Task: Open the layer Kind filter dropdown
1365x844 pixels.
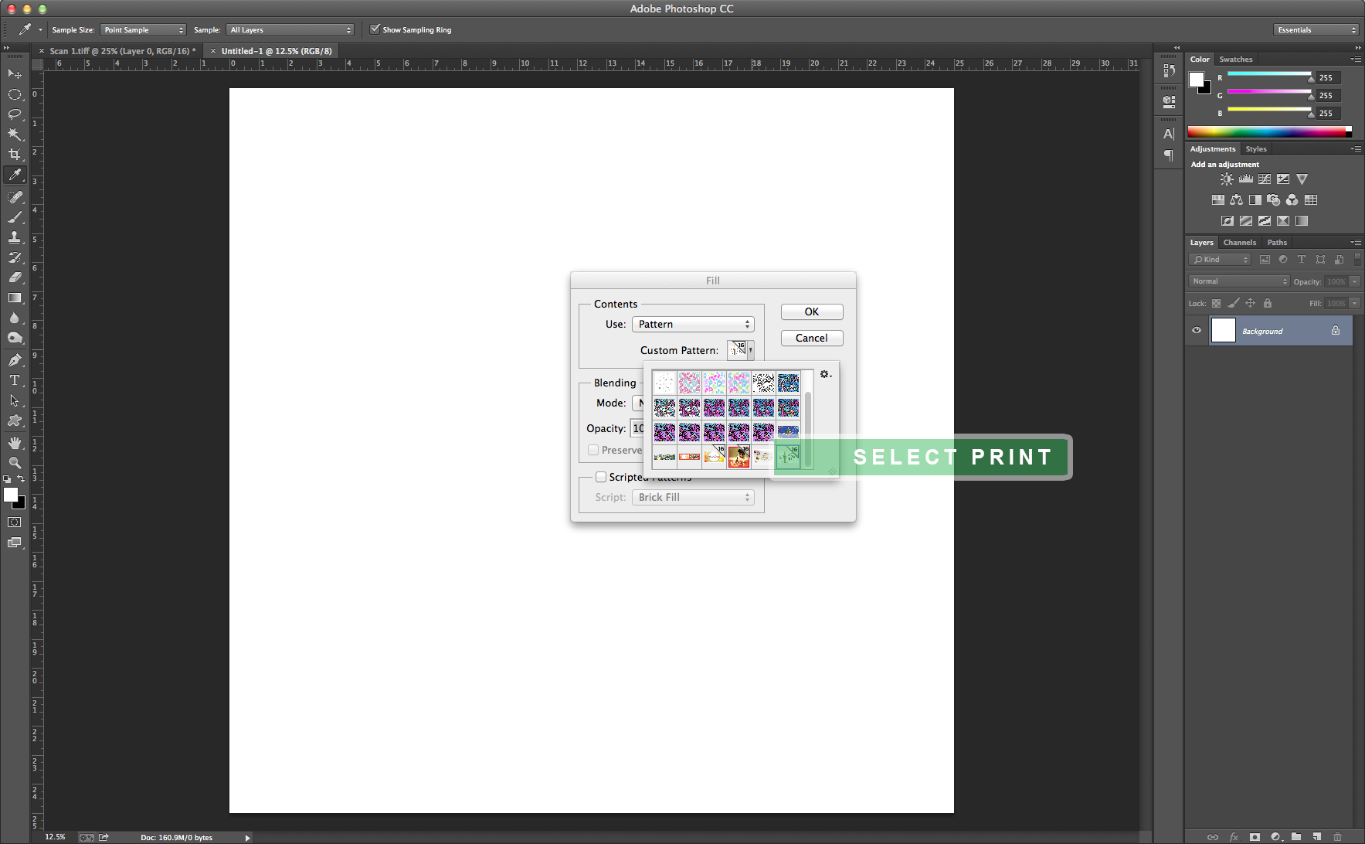Action: (1220, 260)
